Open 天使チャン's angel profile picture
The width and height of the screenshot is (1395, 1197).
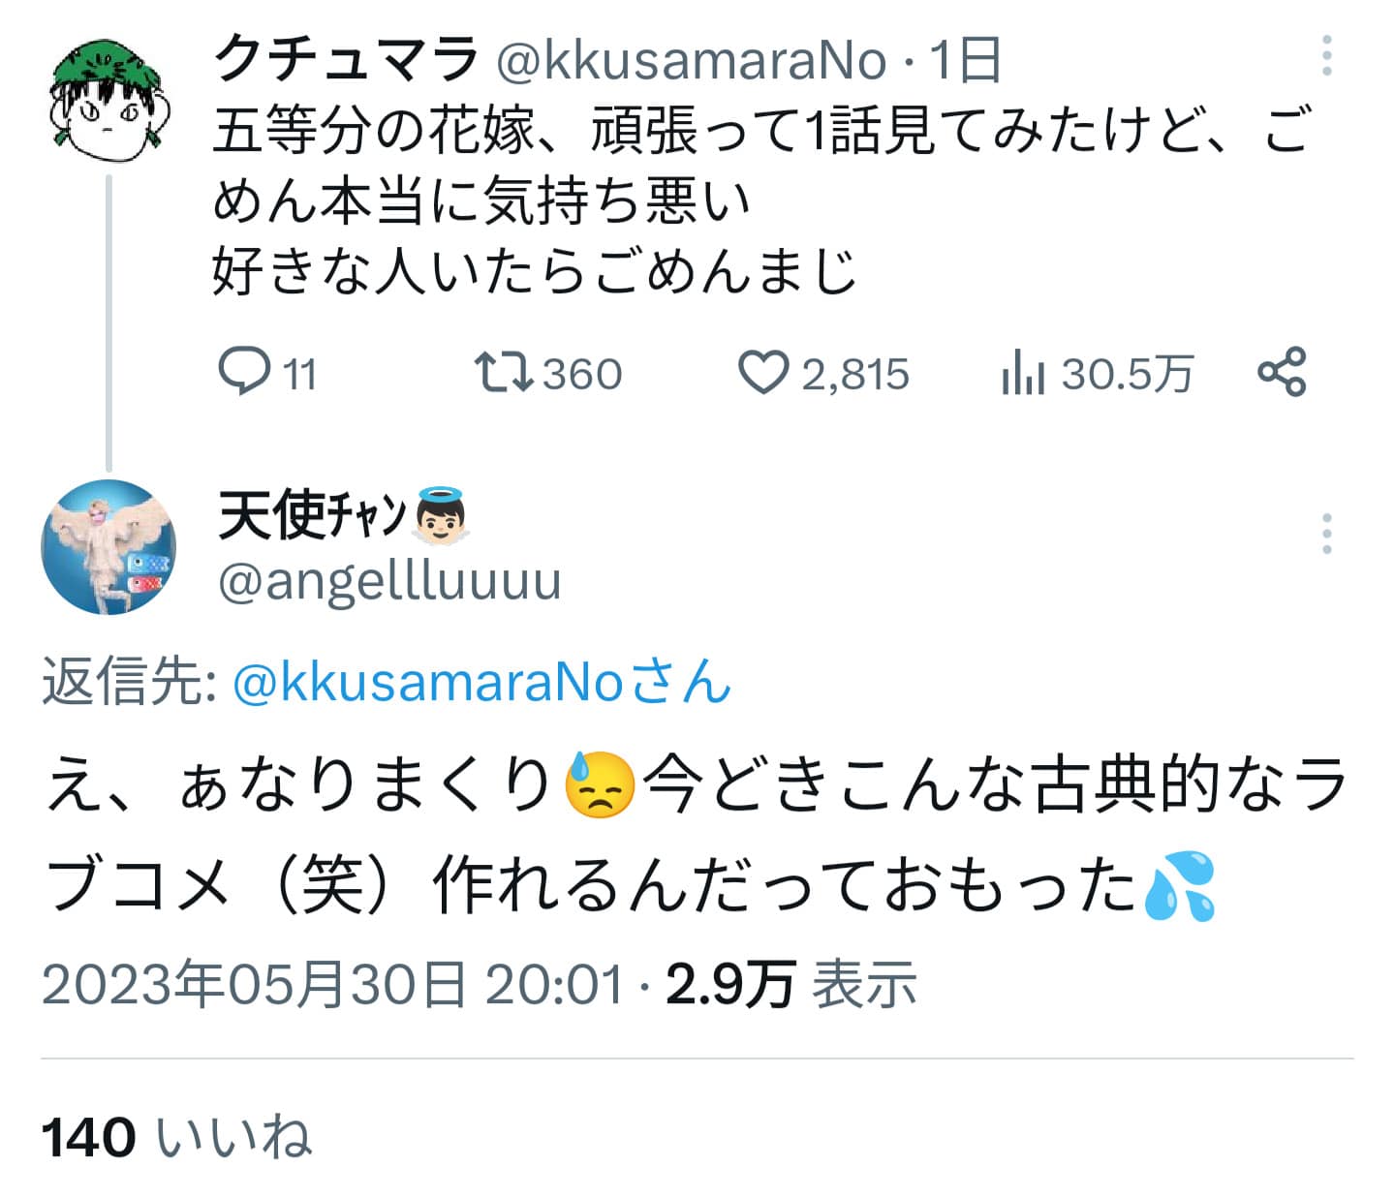point(108,547)
